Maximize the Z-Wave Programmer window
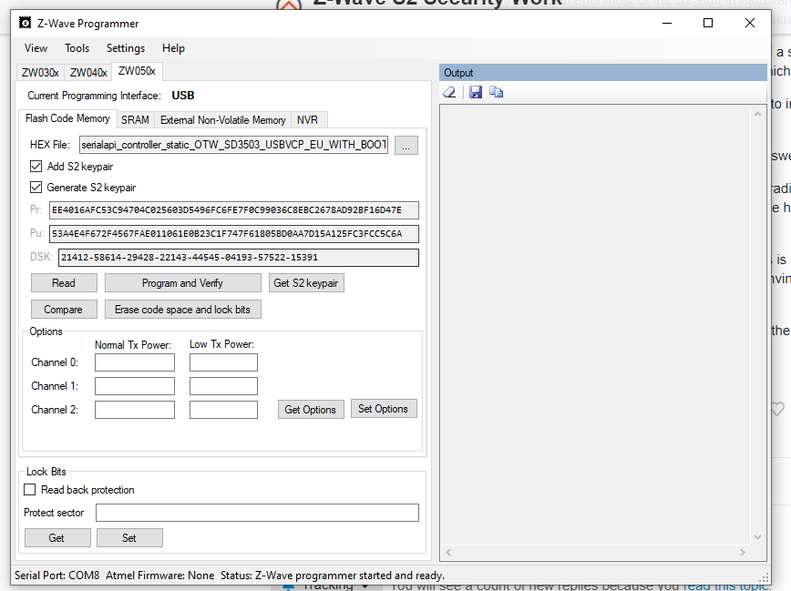Screen dimensions: 791x591 [708, 23]
